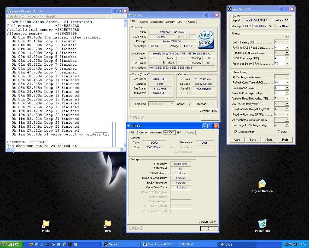Click the camera icon in quick launch
The width and height of the screenshot is (309, 248).
coord(48,244)
